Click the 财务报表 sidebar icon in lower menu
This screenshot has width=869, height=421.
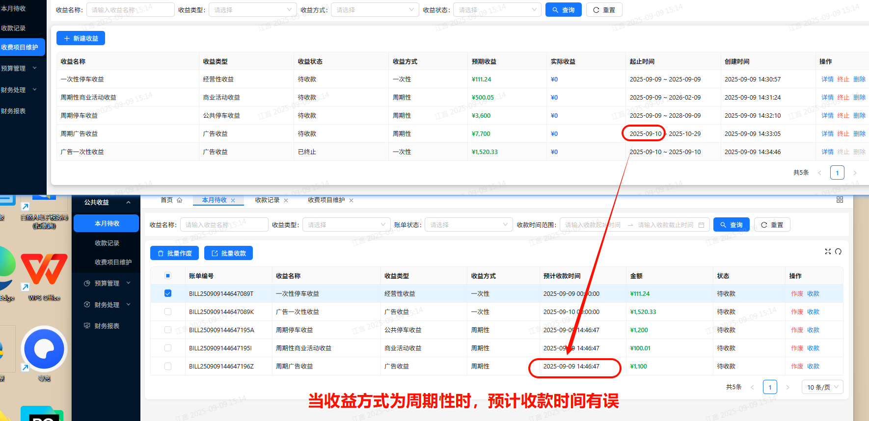tap(87, 326)
